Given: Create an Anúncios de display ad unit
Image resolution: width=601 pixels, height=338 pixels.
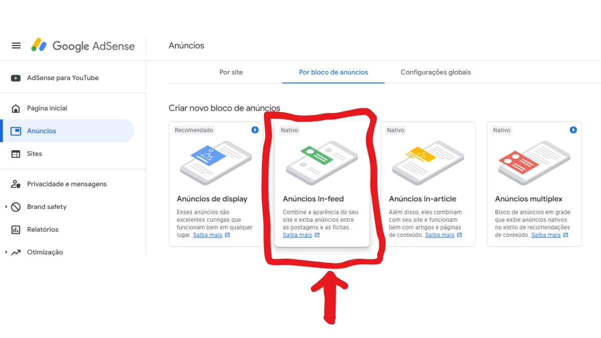Looking at the screenshot, I should [x=216, y=184].
